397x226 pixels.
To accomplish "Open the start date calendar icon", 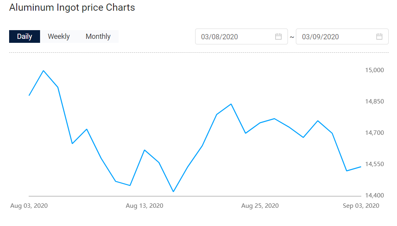I will pos(278,37).
